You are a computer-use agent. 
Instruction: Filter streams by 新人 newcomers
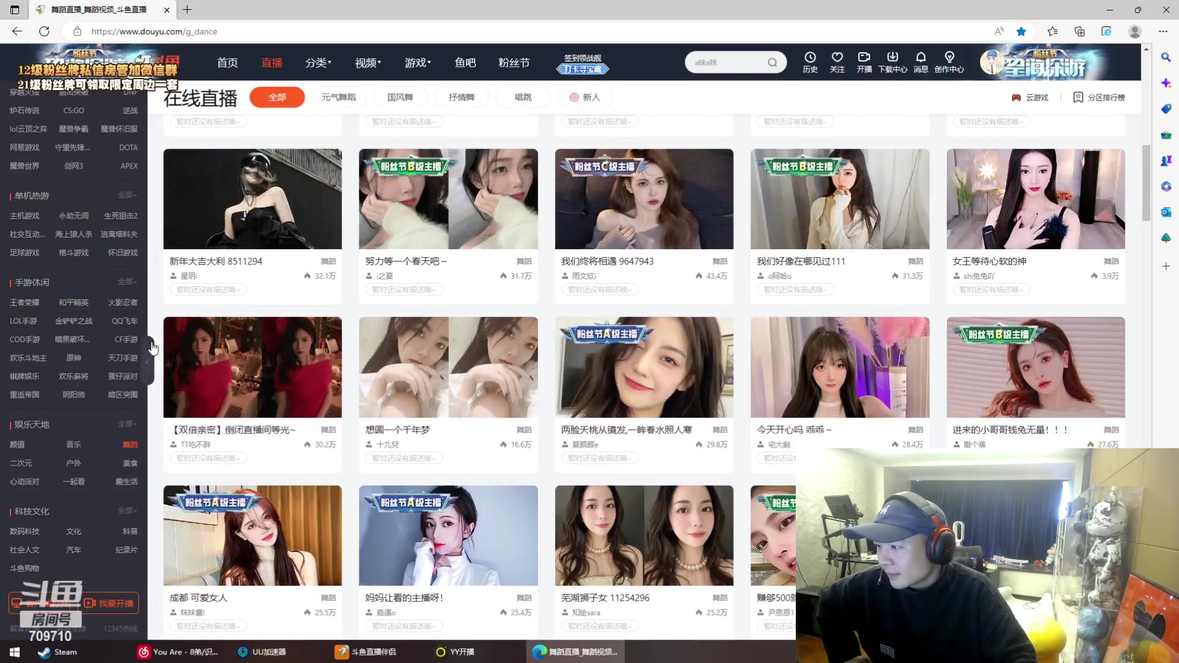click(x=583, y=97)
